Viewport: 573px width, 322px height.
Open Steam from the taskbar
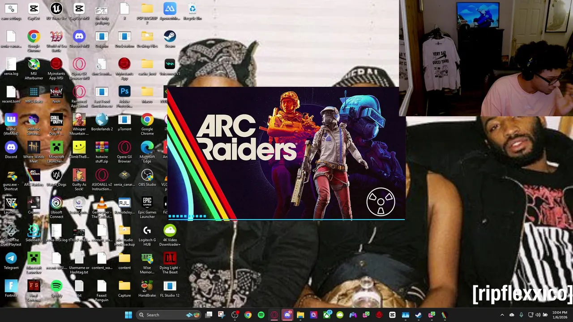[419, 315]
